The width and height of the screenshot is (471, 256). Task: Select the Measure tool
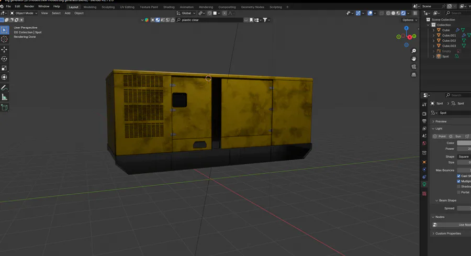tap(4, 97)
